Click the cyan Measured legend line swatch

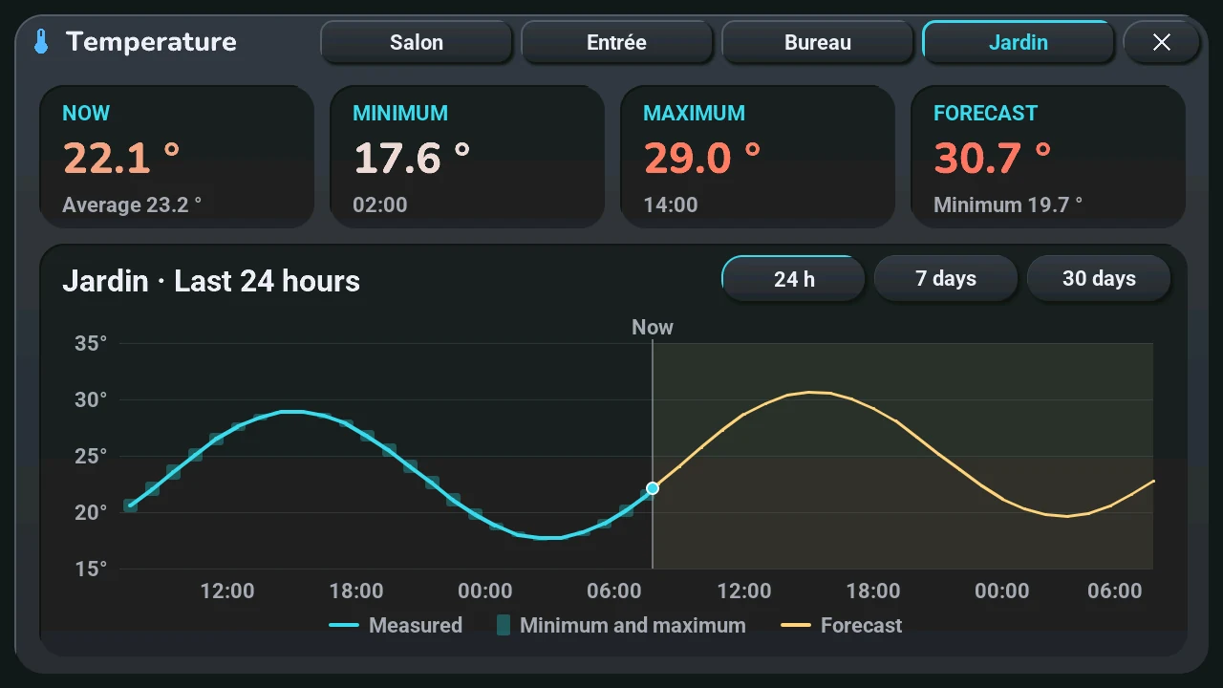click(x=344, y=626)
